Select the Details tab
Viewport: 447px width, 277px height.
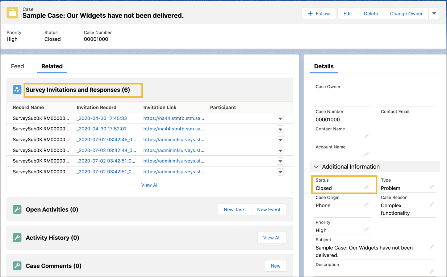(324, 66)
